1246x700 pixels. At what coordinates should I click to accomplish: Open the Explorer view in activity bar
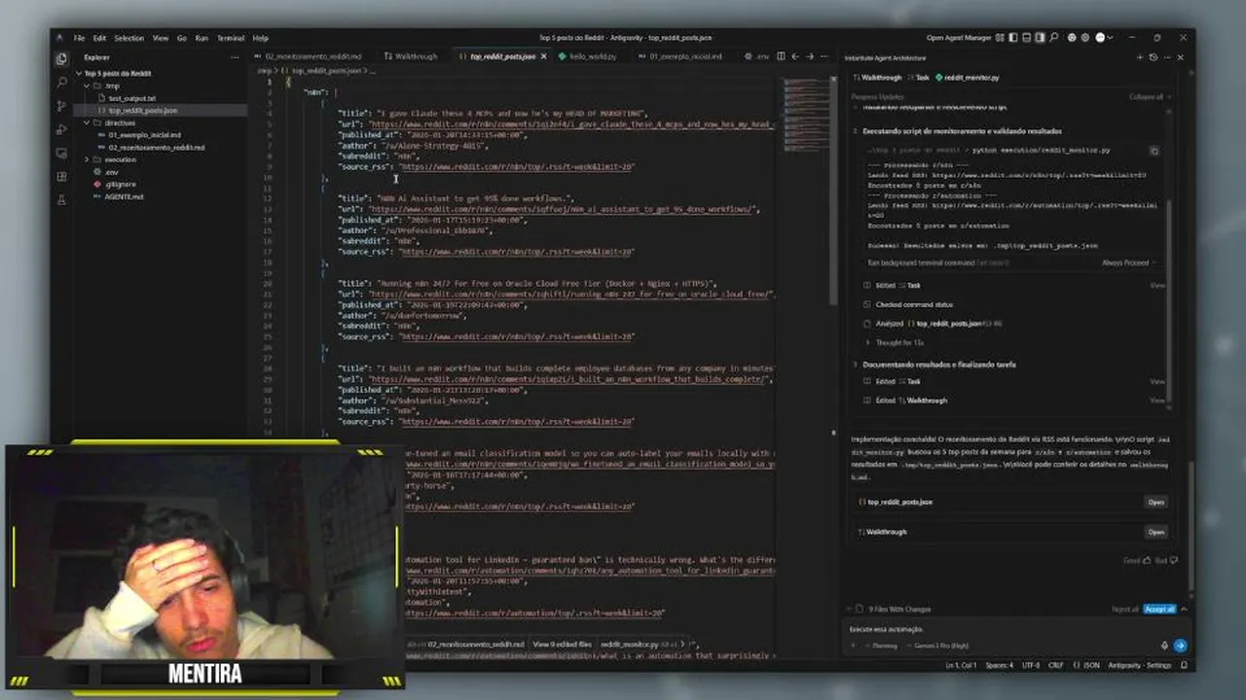pos(61,59)
